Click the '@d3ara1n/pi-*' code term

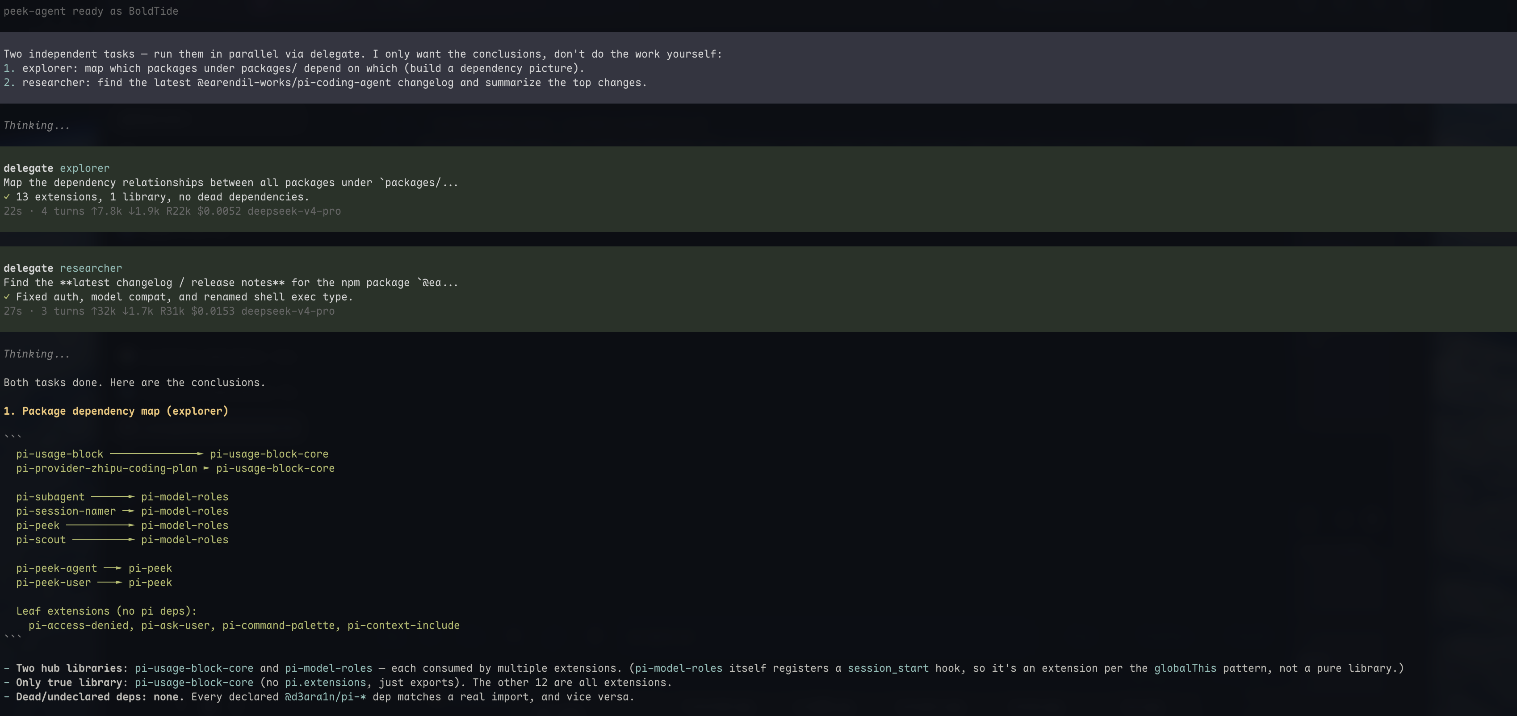click(x=325, y=697)
